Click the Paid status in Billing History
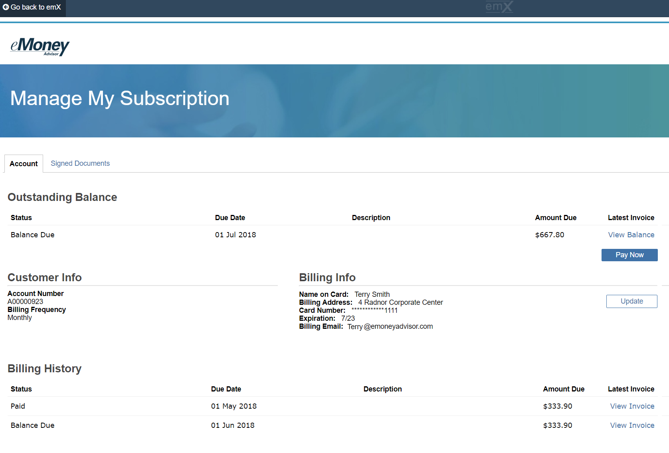Viewport: 669px width, 453px height. pyautogui.click(x=18, y=406)
